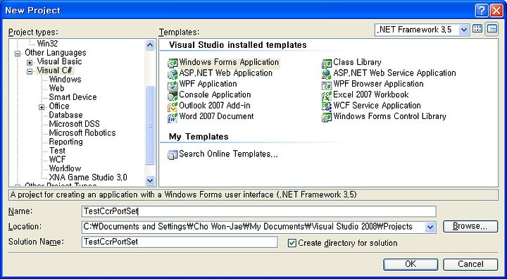Pick the WPF Browser Application icon
This screenshot has width=507, height=279.
[x=327, y=85]
